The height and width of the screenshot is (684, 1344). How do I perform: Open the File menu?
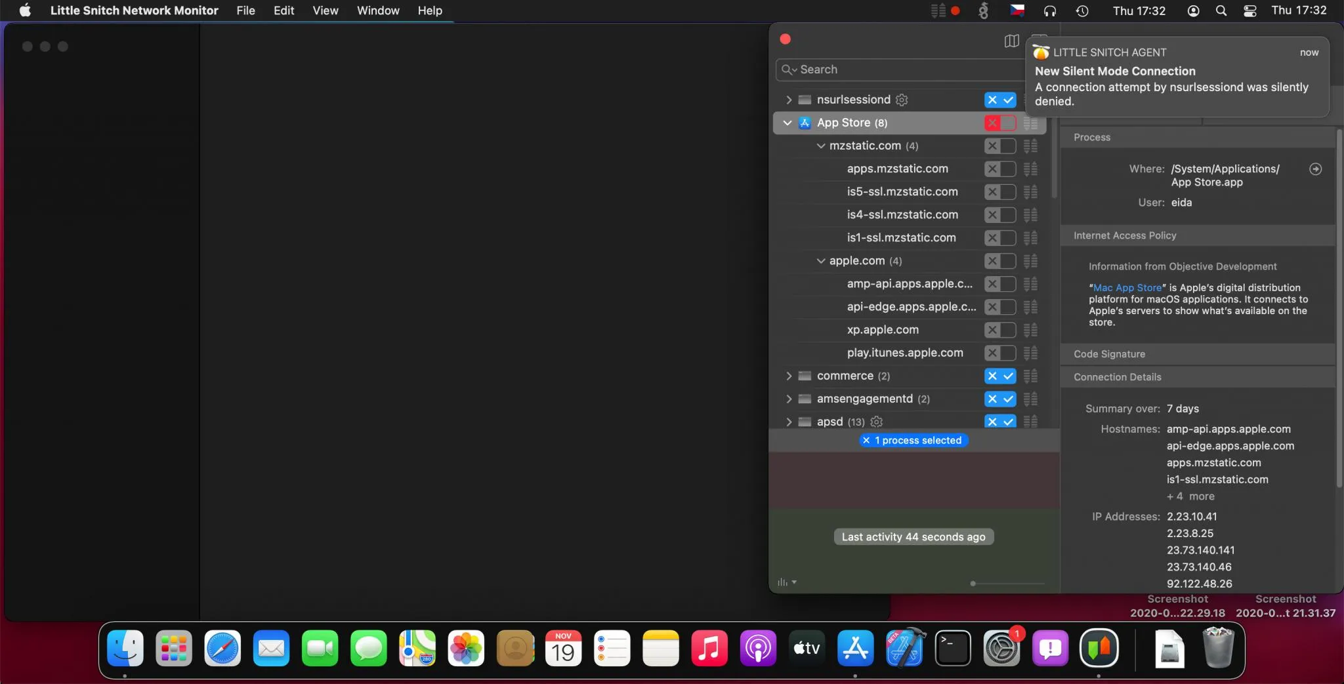(x=245, y=10)
